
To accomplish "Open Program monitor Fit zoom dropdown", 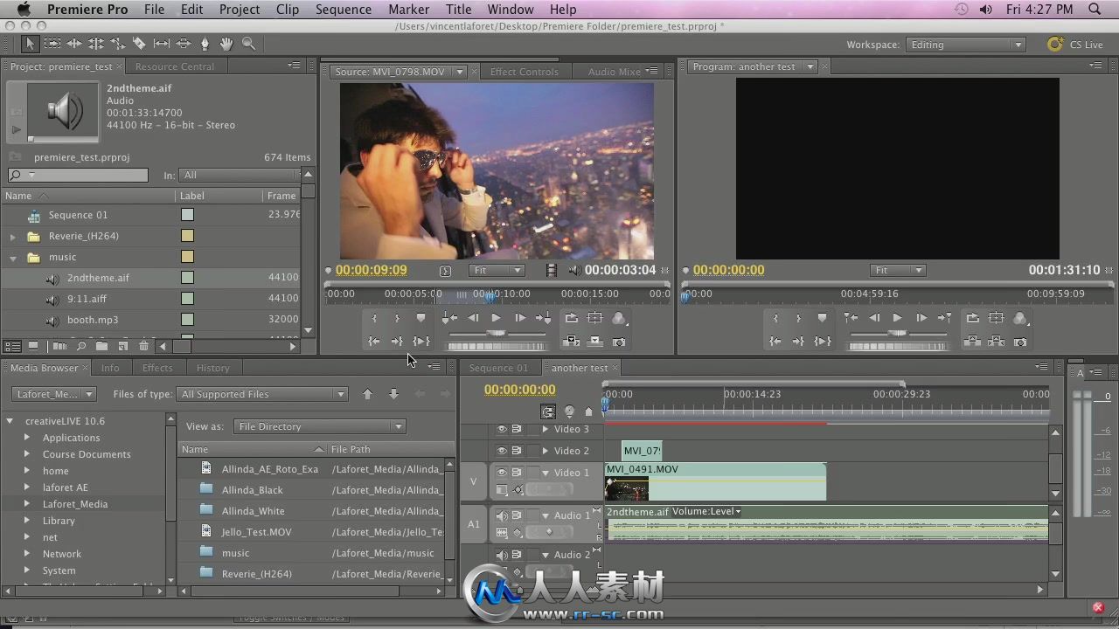I will click(898, 271).
